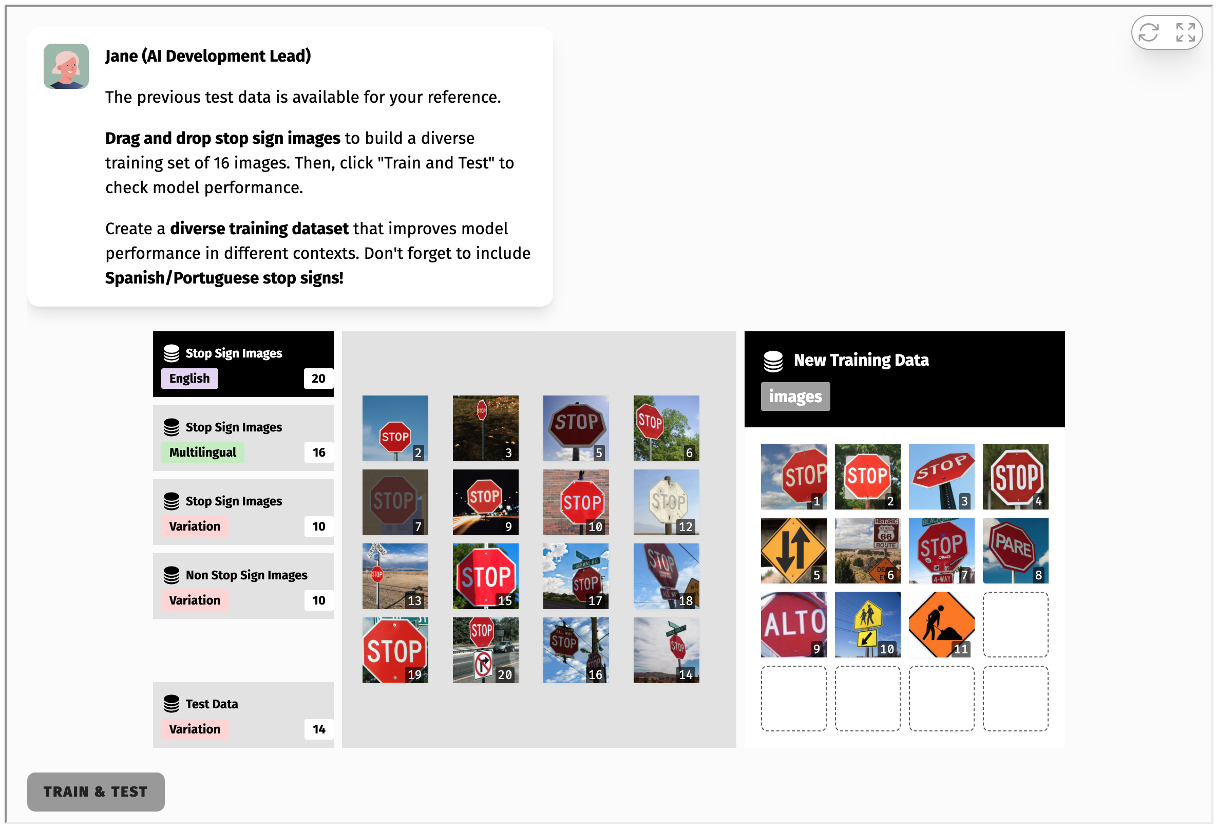Click the database icon of Non Stop Sign Images

click(171, 575)
